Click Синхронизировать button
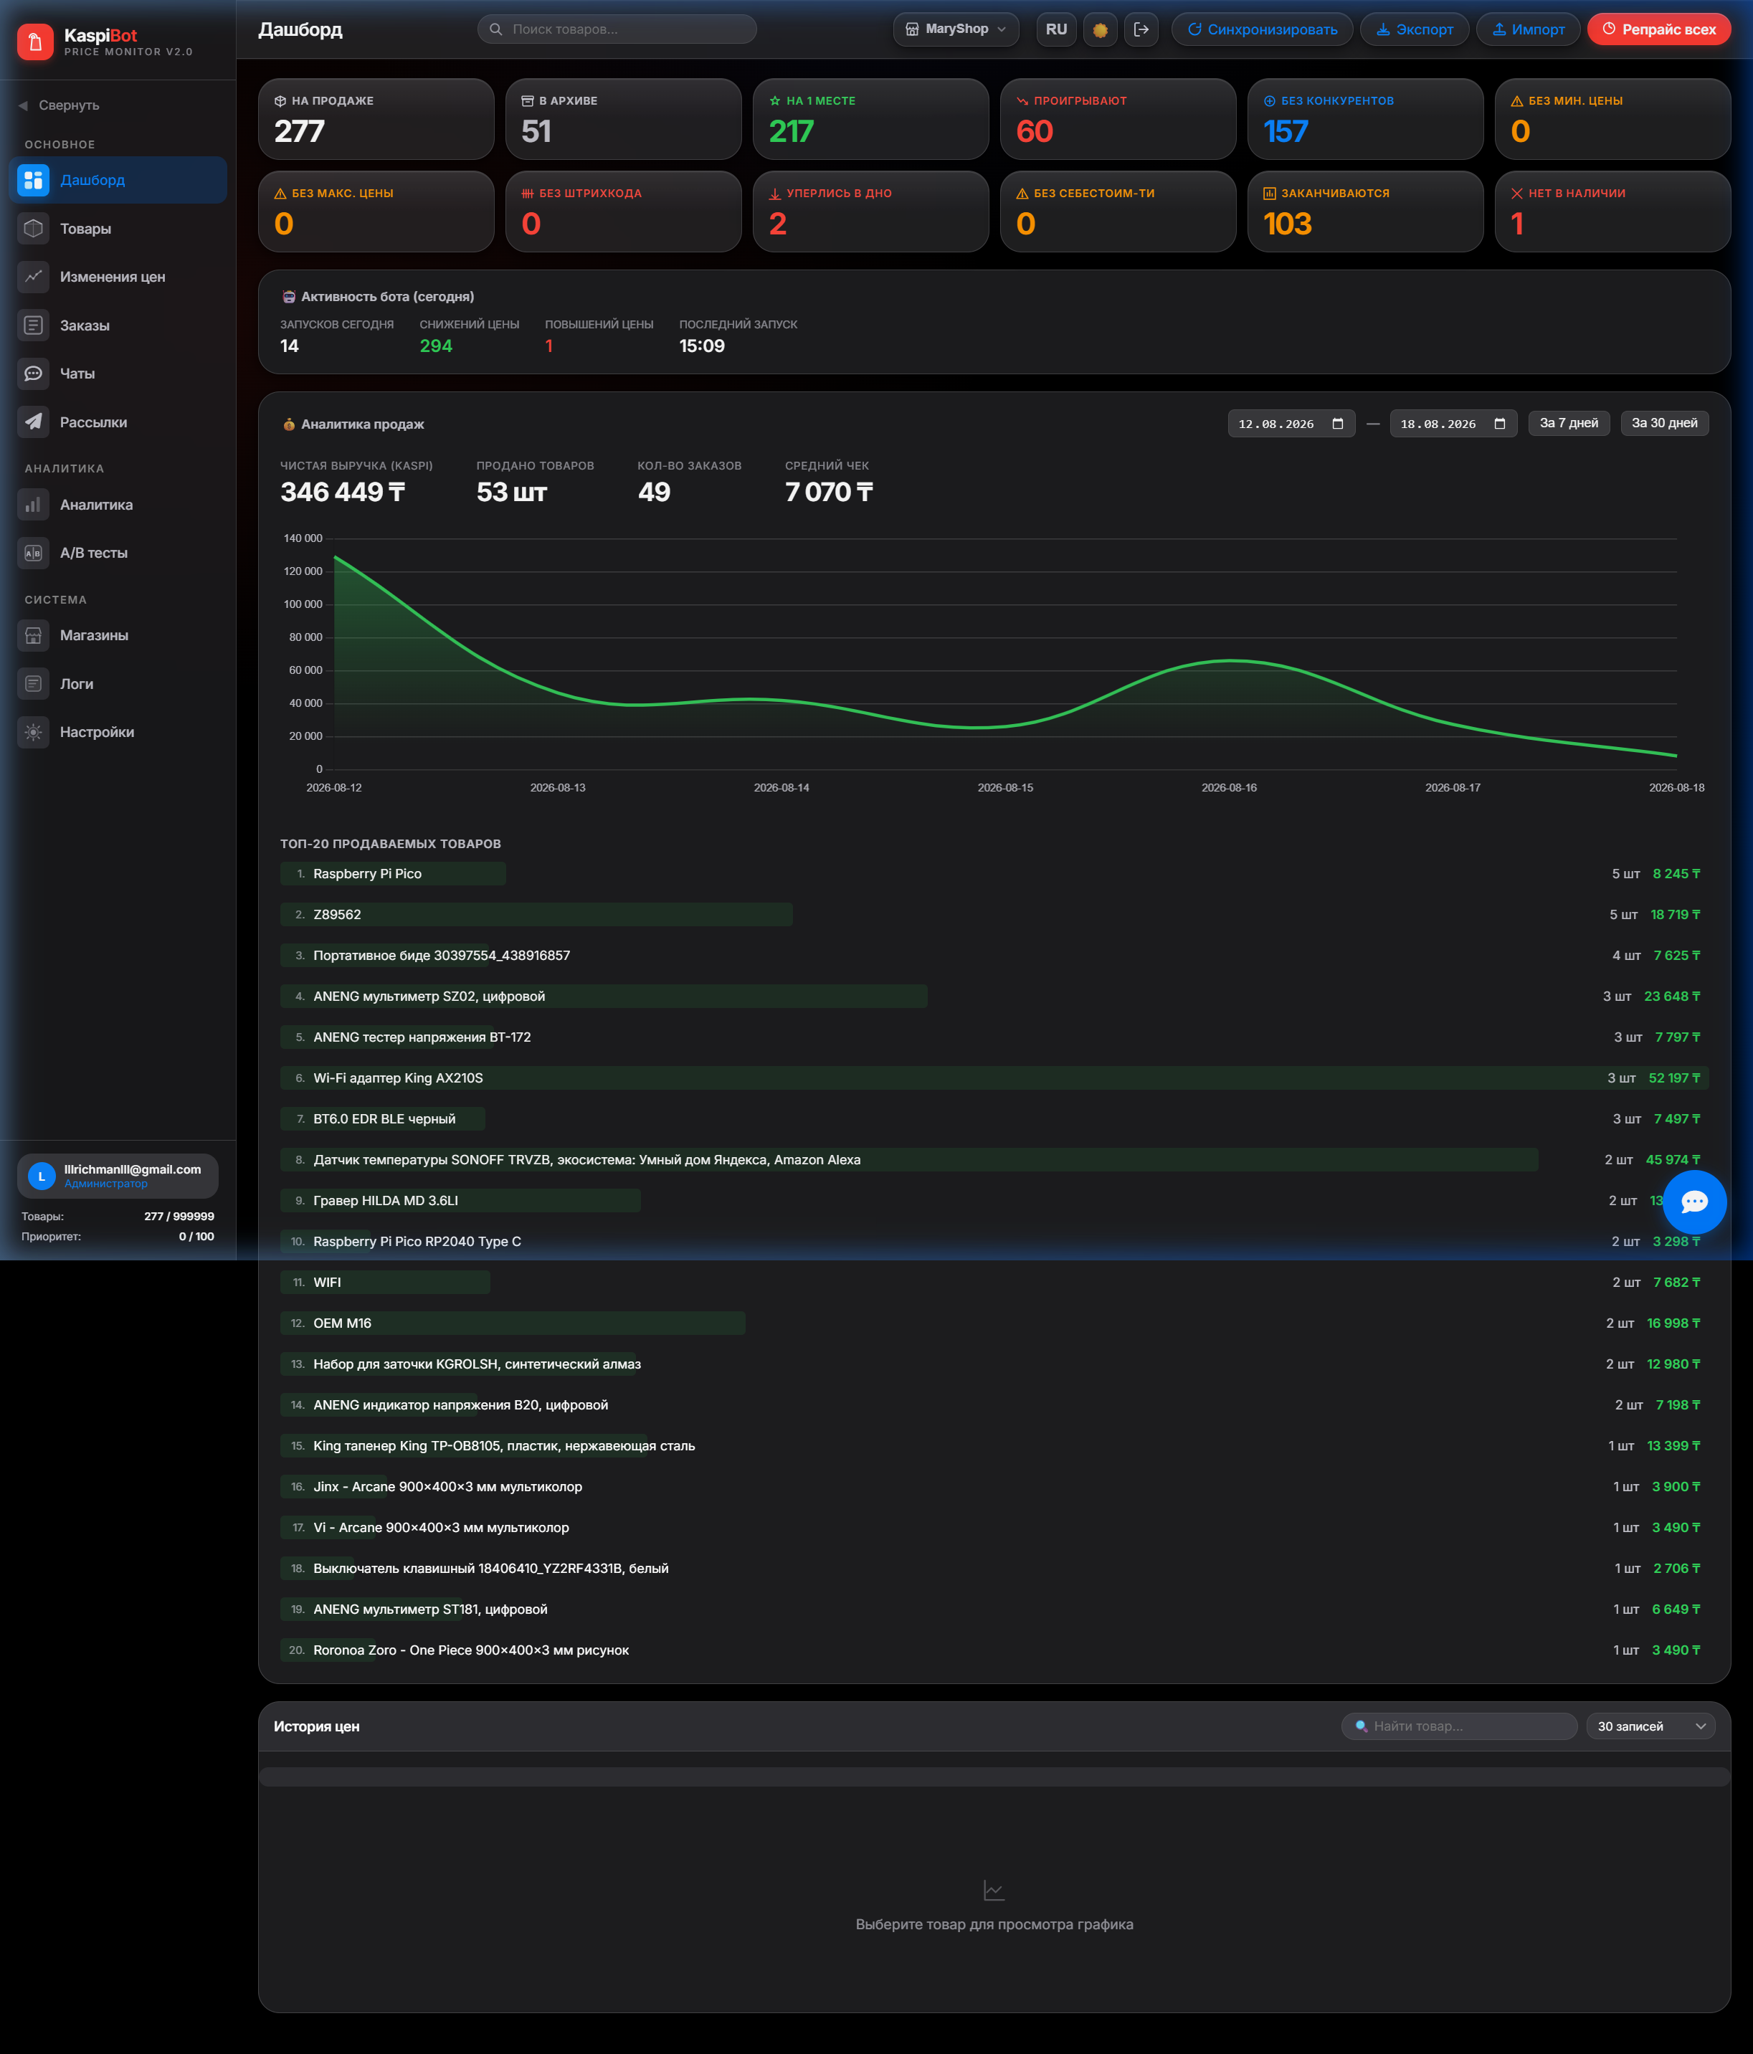 coord(1262,29)
